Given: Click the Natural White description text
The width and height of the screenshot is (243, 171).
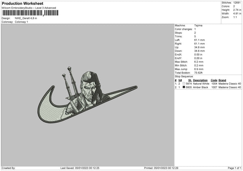Looking at the screenshot, I should (201, 84).
